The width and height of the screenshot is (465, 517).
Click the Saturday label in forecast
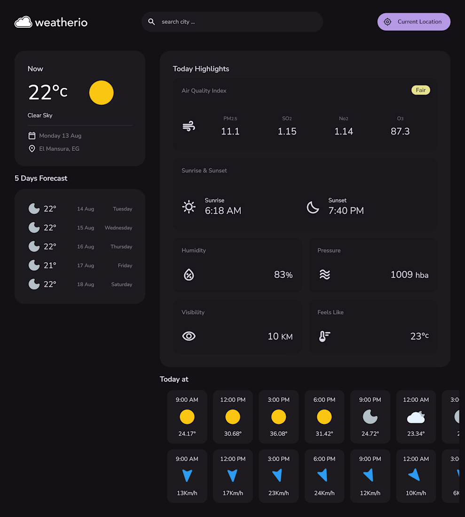pyautogui.click(x=122, y=284)
